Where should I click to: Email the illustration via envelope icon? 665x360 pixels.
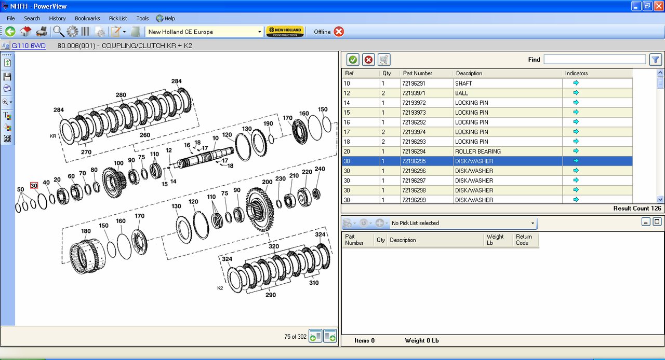[7, 88]
